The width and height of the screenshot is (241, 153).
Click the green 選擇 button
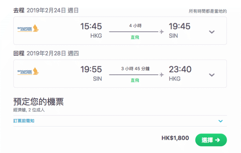tap(211, 140)
